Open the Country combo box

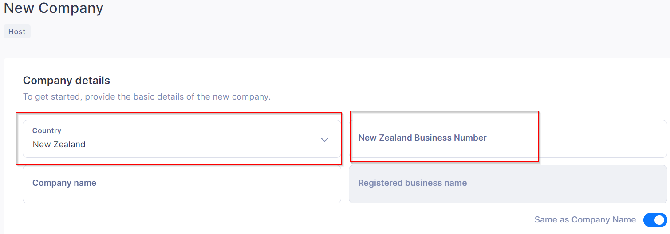[182, 139]
